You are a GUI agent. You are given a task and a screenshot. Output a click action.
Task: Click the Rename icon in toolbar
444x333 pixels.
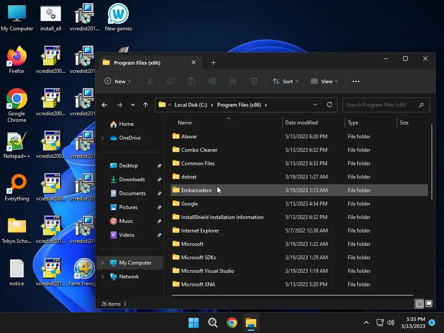click(x=212, y=81)
